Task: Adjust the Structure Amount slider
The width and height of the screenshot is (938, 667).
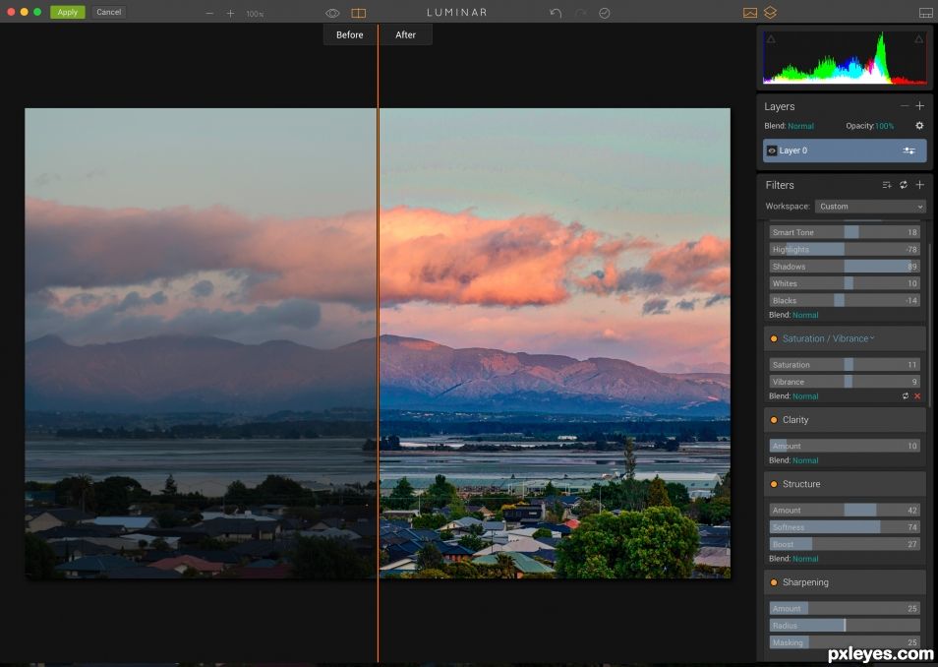Action: click(845, 511)
